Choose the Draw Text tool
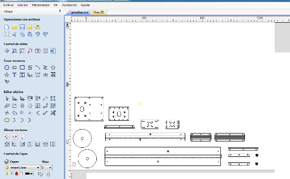The width and height of the screenshot is (290, 179). (x=14, y=75)
